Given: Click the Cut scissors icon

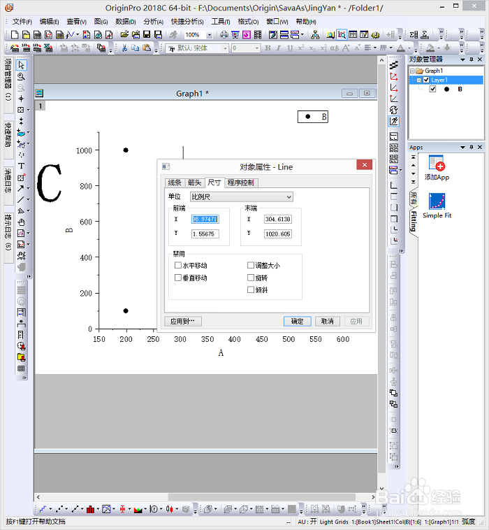Looking at the screenshot, I should coord(124,48).
